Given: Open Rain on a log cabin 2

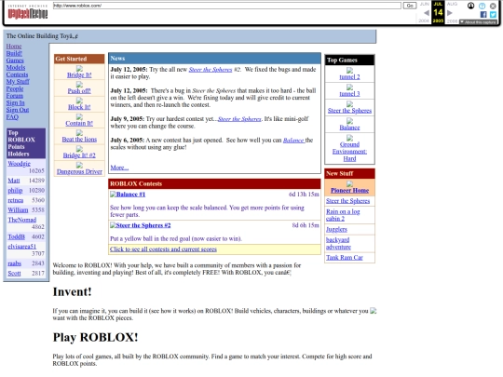Looking at the screenshot, I should [343, 215].
